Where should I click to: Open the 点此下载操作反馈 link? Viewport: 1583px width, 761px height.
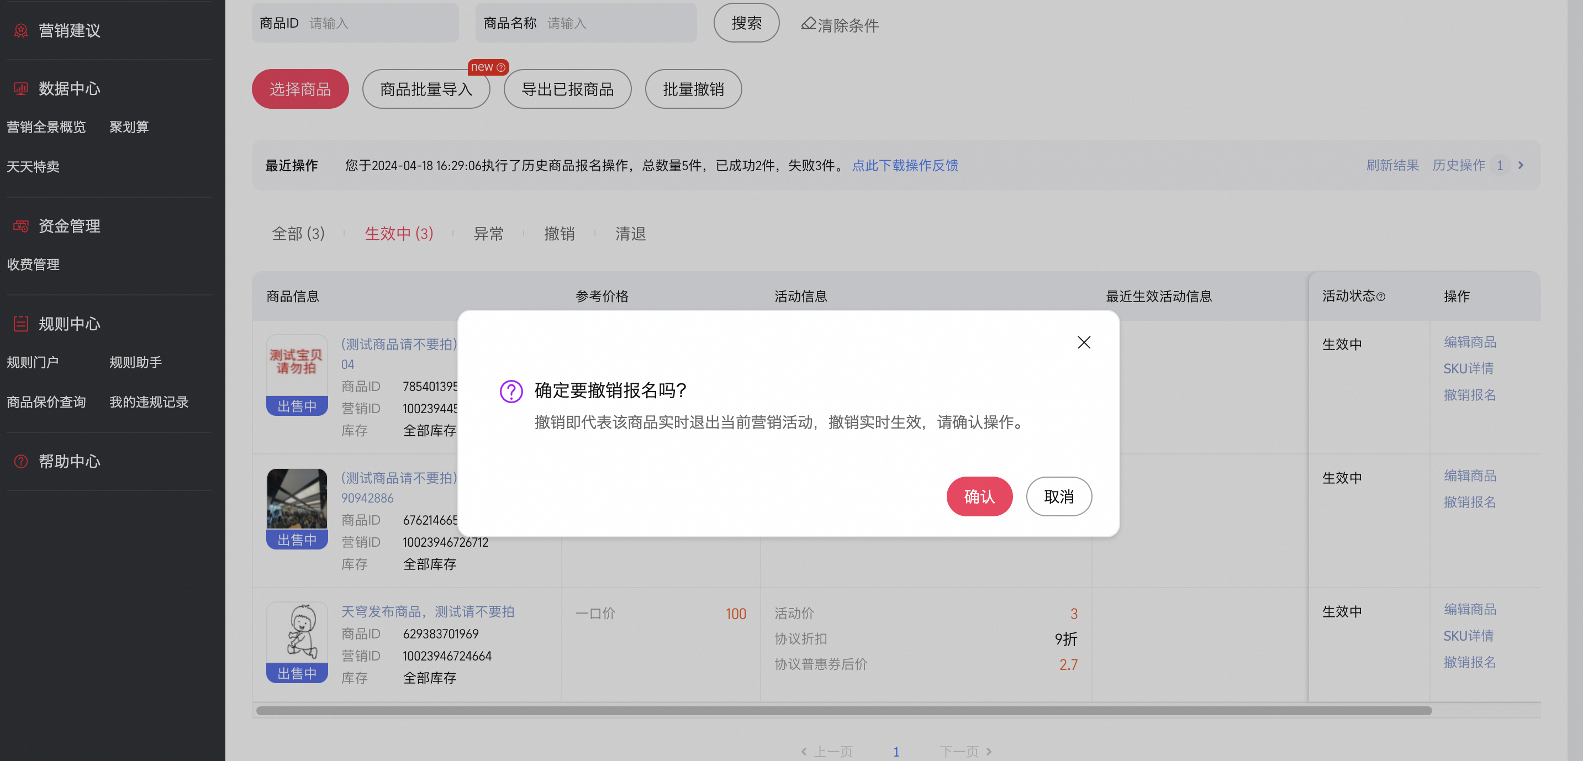pos(905,165)
